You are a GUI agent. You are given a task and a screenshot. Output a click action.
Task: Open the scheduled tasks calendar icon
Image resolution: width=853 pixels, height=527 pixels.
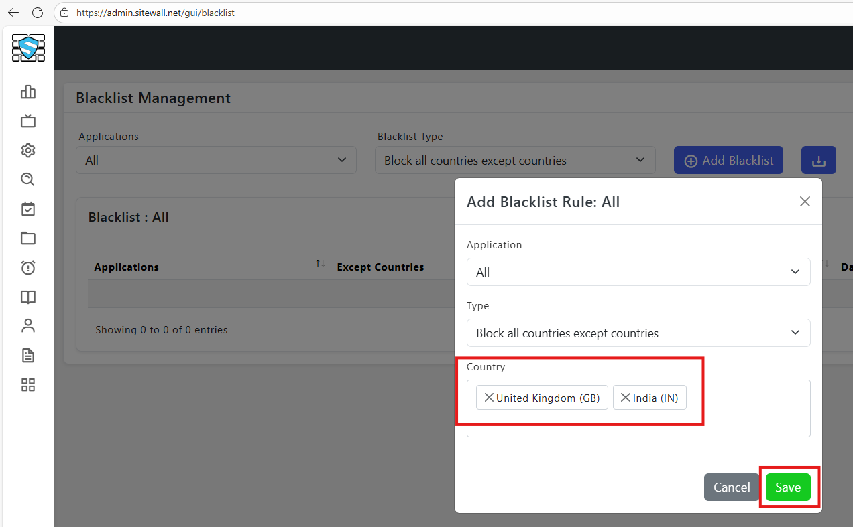tap(27, 208)
